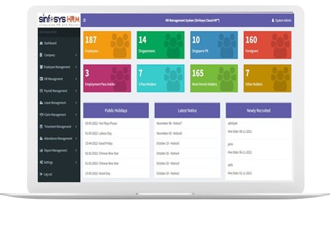Screen dimensions: 330x241
Task: Click the System Admin user icon
Action: 273,20
